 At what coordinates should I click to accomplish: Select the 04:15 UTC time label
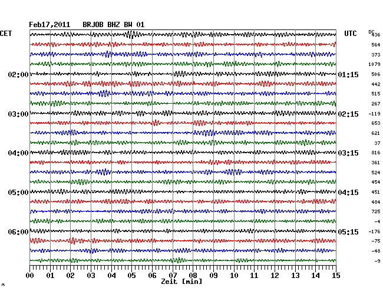[348, 193]
